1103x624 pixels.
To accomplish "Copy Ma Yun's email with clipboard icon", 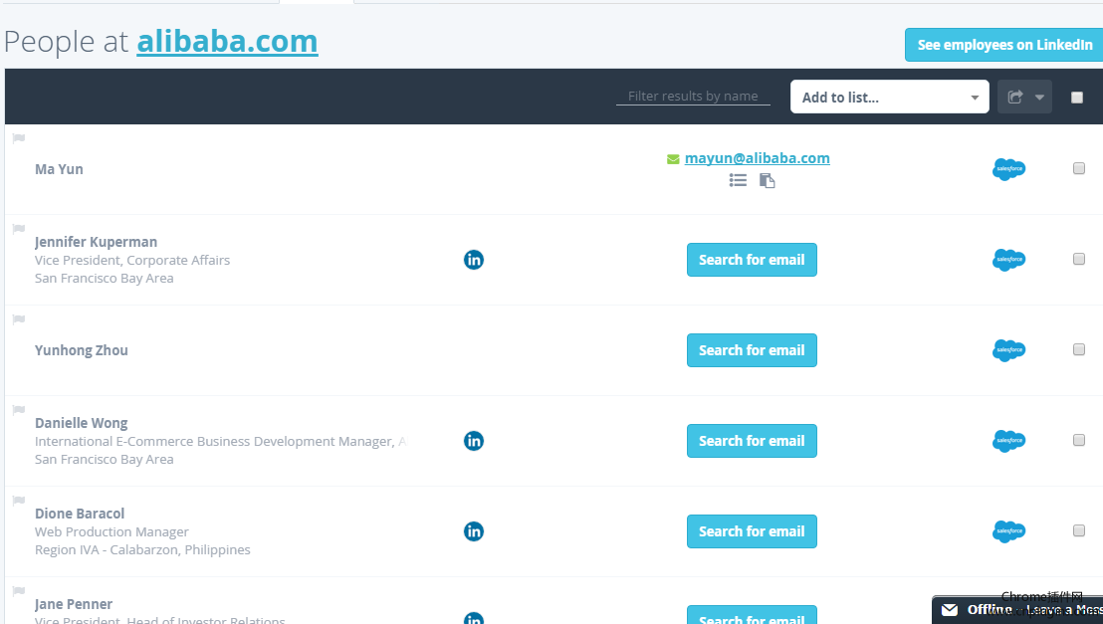I will 767,181.
